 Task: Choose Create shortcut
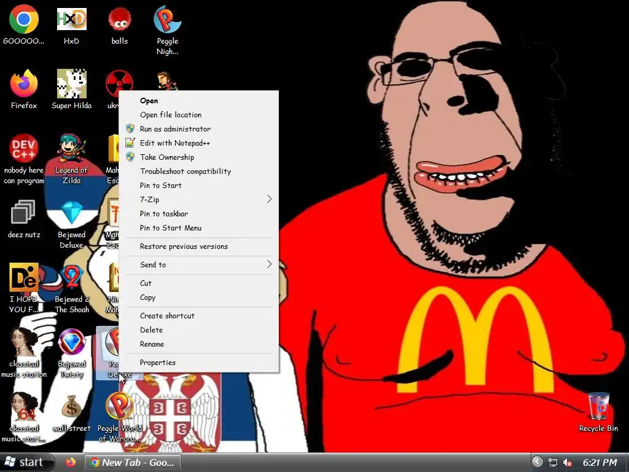[x=198, y=316]
